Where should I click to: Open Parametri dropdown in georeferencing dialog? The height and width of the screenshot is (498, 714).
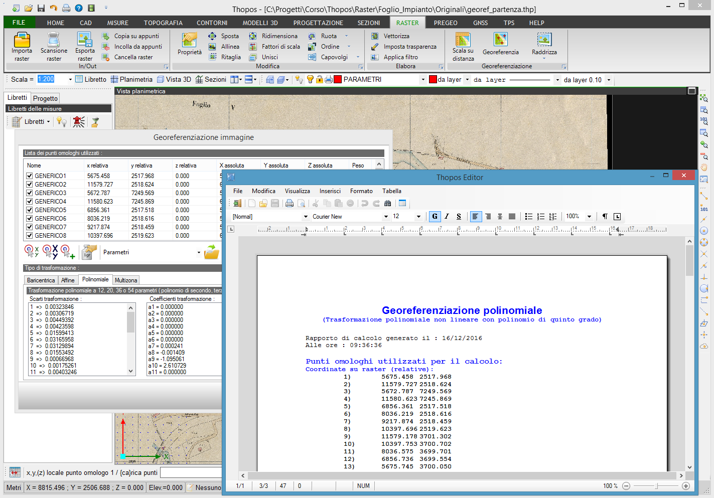(199, 252)
